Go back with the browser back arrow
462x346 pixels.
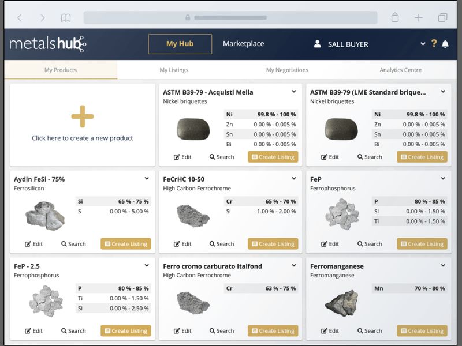20,18
